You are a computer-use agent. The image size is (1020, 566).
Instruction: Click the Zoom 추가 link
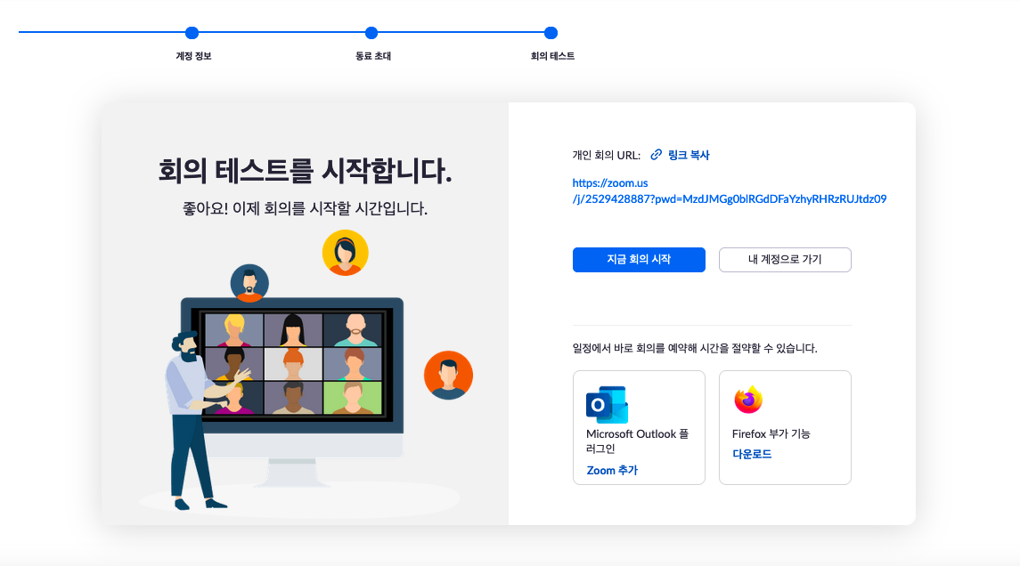611,471
